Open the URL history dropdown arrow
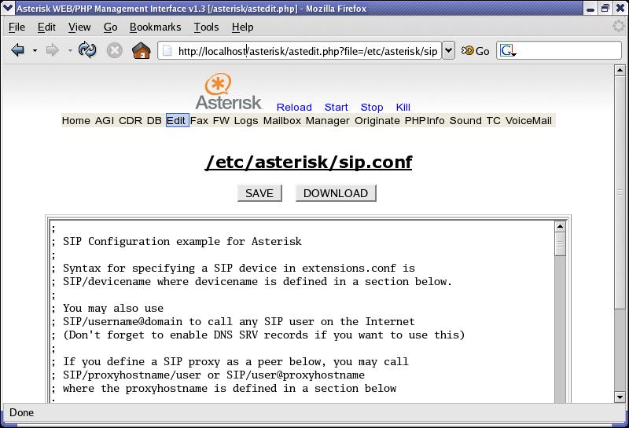This screenshot has width=629, height=428. (x=448, y=51)
